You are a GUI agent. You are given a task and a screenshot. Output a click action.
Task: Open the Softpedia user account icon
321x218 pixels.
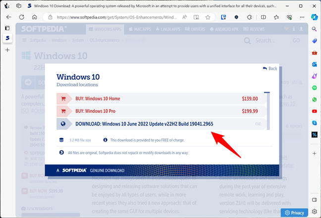[301, 29]
